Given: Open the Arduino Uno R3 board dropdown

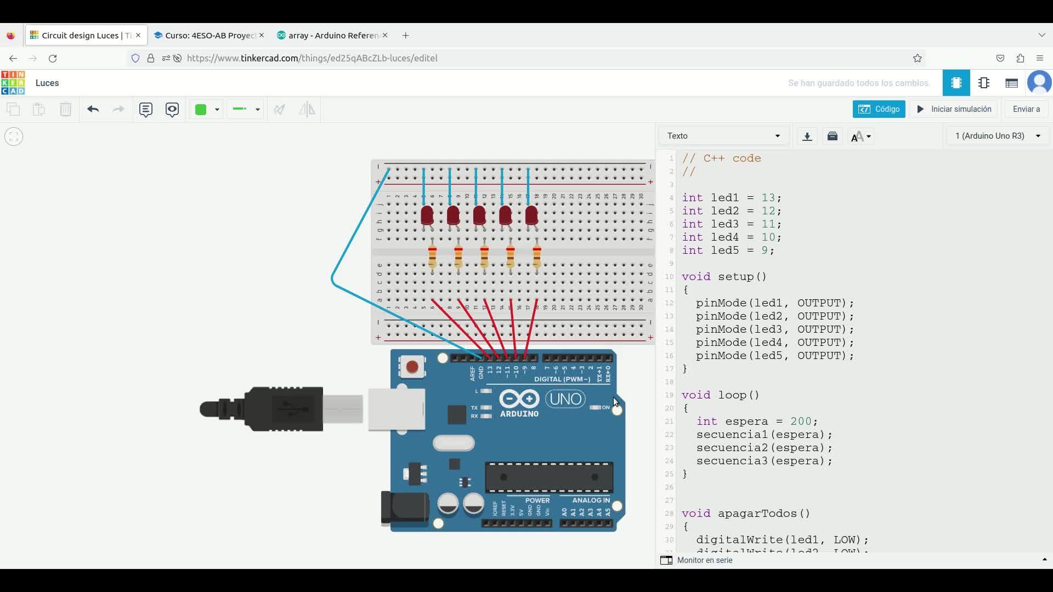Looking at the screenshot, I should click(x=997, y=136).
